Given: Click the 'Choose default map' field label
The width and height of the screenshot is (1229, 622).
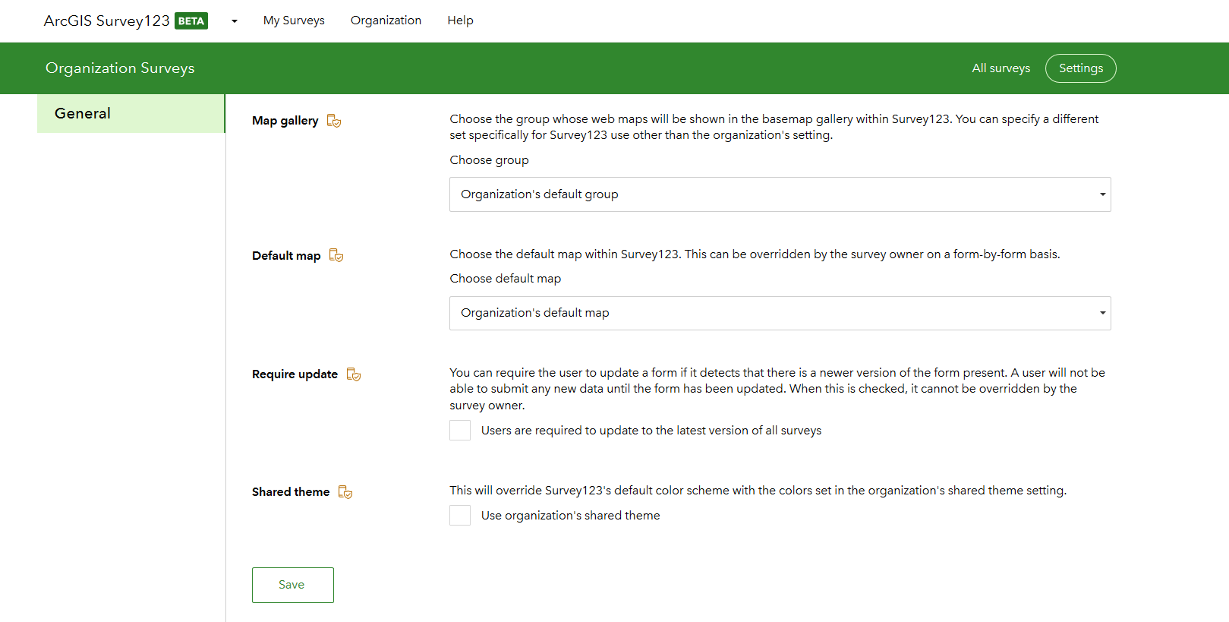Looking at the screenshot, I should tap(506, 279).
